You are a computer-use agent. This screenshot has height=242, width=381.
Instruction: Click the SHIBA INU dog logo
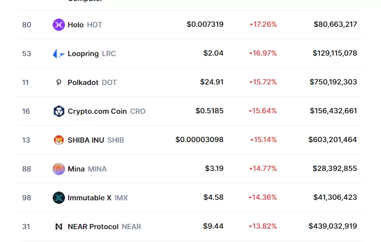(x=59, y=140)
